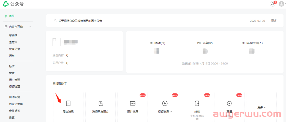The height and width of the screenshot is (122, 286).
Task: Click the 新的创作 heading
Action: click(x=60, y=84)
